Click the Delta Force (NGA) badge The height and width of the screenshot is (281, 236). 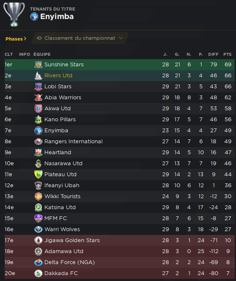pos(38,262)
